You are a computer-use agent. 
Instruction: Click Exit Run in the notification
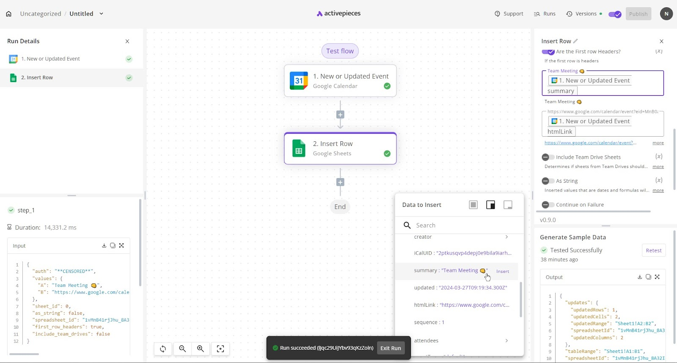tap(391, 348)
